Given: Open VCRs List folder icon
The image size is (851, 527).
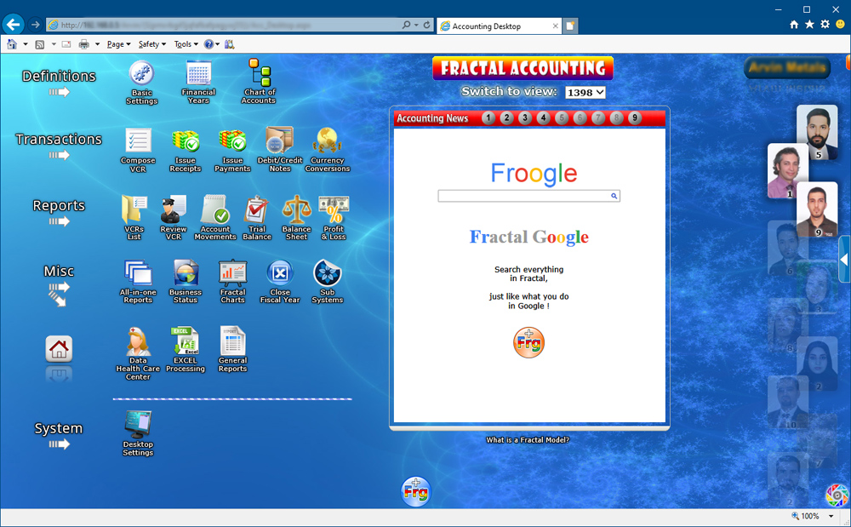Looking at the screenshot, I should (134, 209).
